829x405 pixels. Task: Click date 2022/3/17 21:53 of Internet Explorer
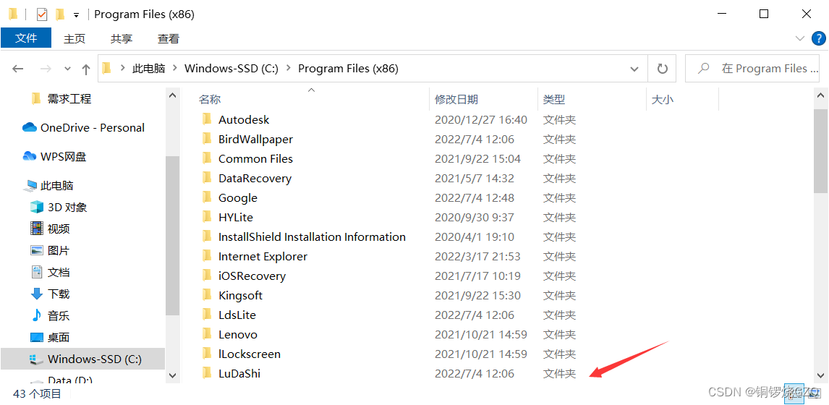tap(477, 257)
